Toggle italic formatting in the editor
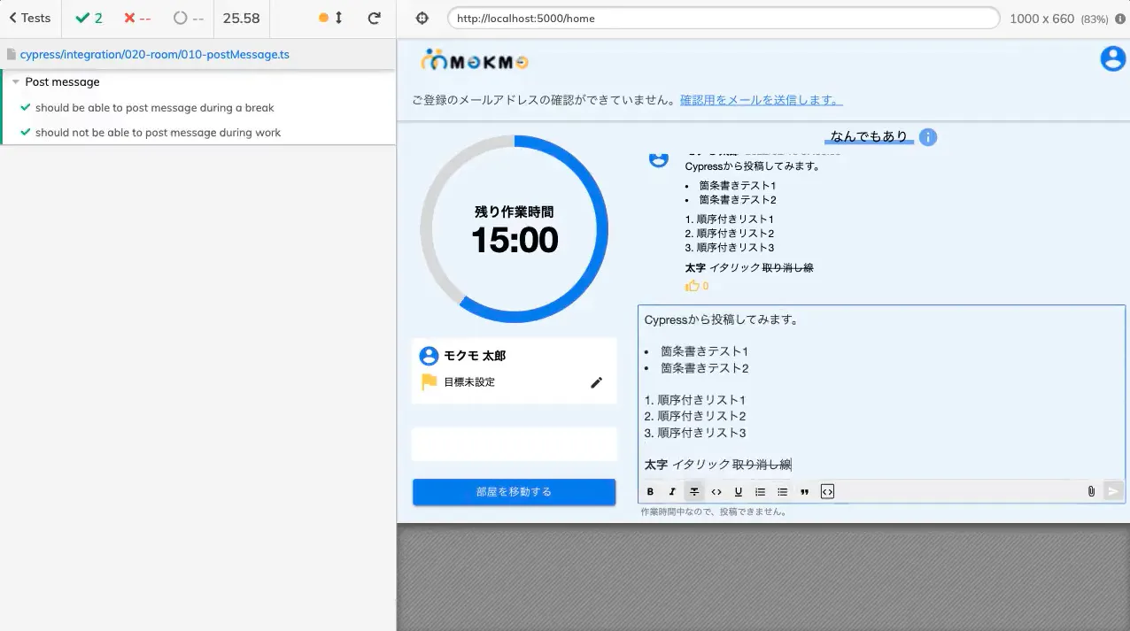This screenshot has height=631, width=1130. [x=672, y=492]
